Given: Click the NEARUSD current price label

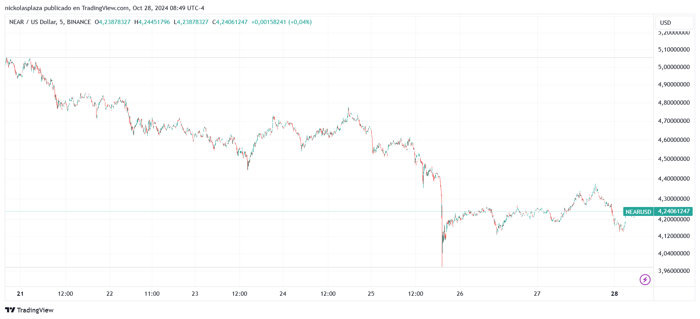Looking at the screenshot, I should click(x=638, y=212).
